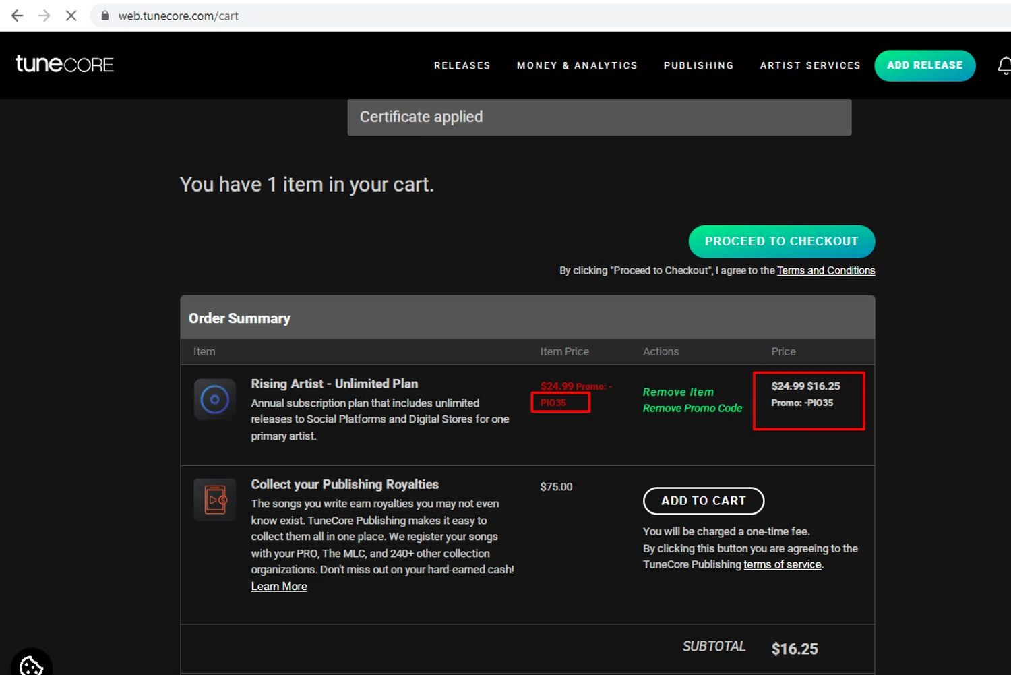Screen dimensions: 1011x675
Task: Open the Artist Services menu
Action: [x=810, y=65]
